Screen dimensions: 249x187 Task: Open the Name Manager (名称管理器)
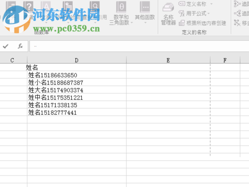pos(168,14)
